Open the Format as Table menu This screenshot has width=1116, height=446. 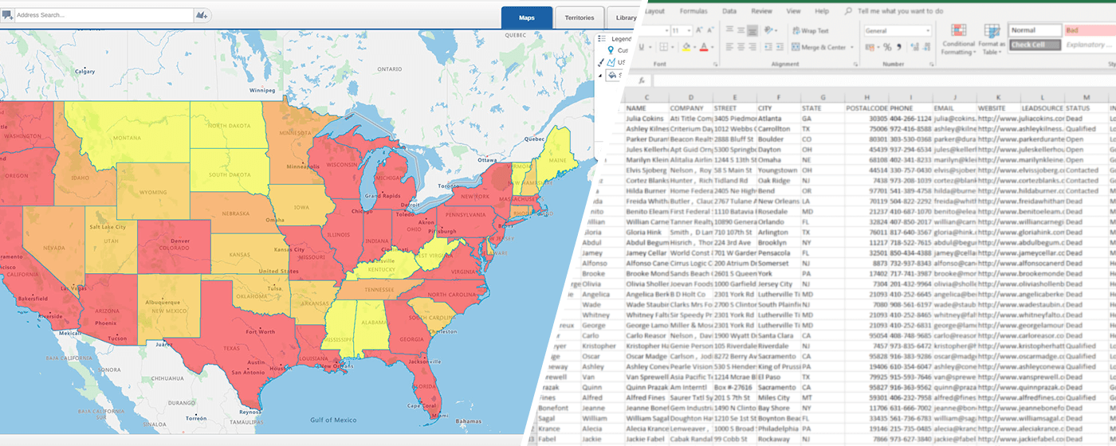[992, 39]
